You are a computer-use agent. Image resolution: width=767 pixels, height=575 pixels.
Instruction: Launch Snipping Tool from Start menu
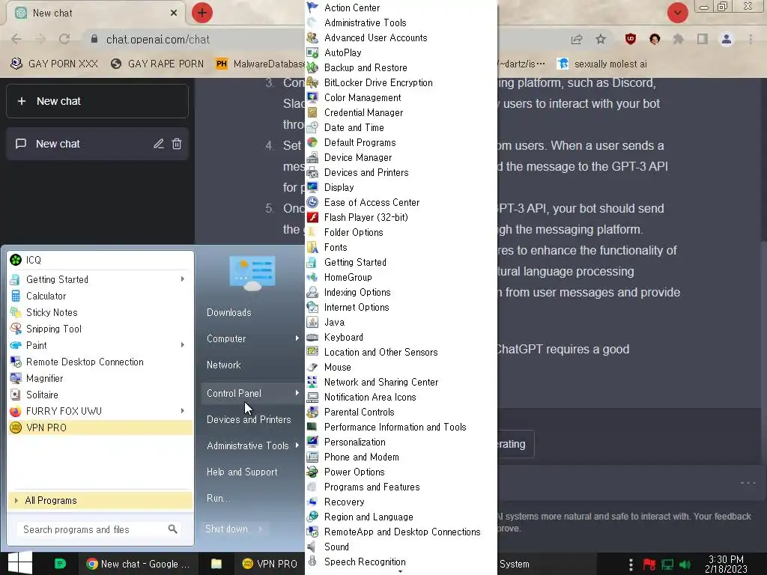pos(53,329)
